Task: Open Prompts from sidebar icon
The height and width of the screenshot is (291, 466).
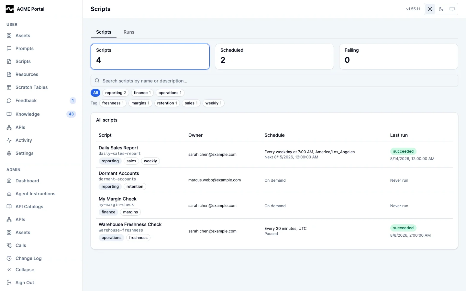Action: (x=9, y=48)
